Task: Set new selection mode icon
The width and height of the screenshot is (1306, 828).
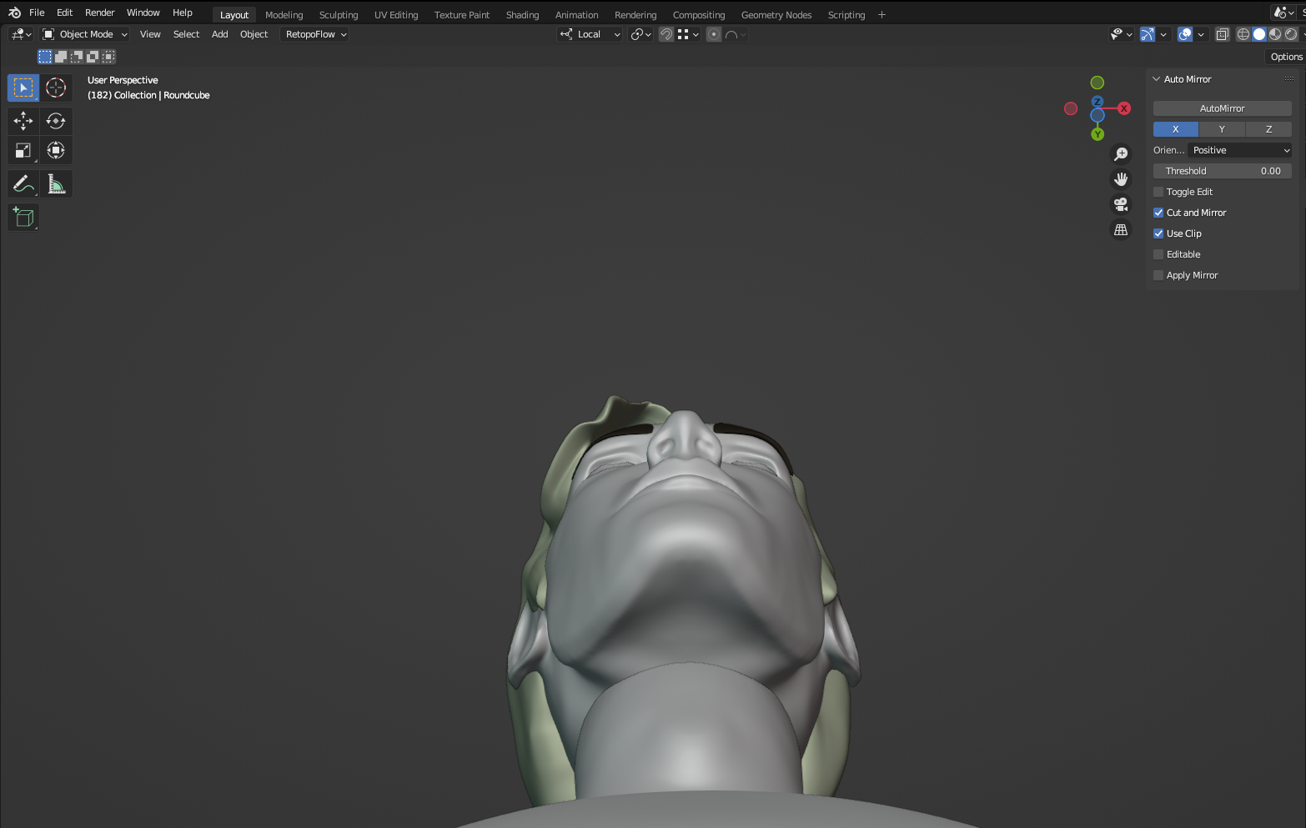Action: pyautogui.click(x=45, y=57)
